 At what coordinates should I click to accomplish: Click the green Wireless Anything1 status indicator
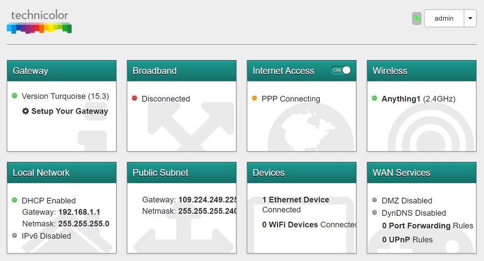(375, 99)
